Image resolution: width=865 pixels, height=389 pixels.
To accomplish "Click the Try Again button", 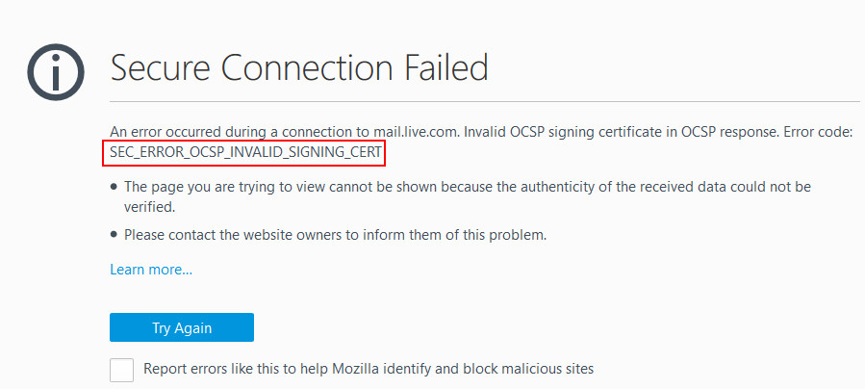I will click(182, 327).
